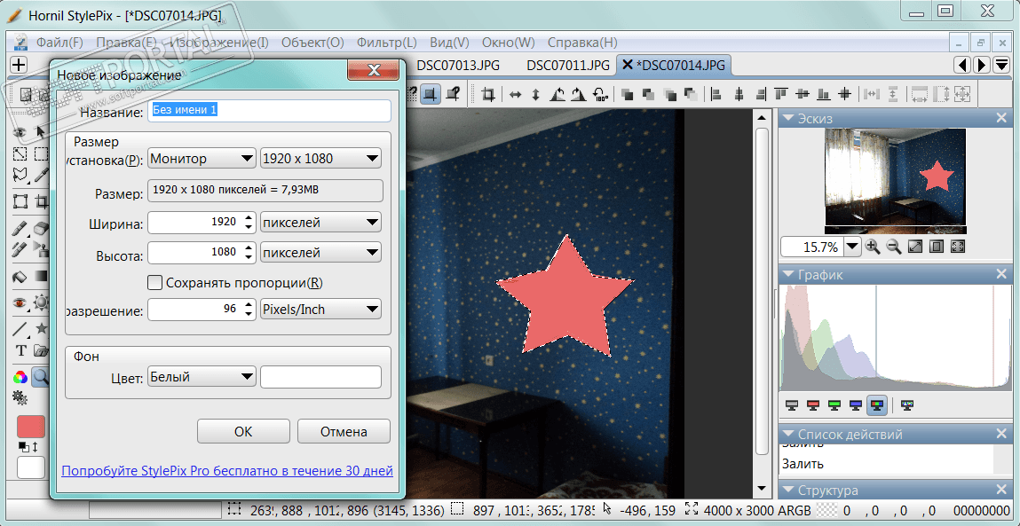Switch to DSC07013.JPG tab
Image resolution: width=1020 pixels, height=526 pixels.
(x=458, y=65)
